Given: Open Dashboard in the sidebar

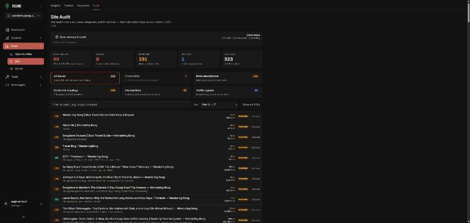Looking at the screenshot, I should (x=23, y=29).
